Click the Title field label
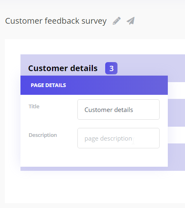 pos(34,106)
